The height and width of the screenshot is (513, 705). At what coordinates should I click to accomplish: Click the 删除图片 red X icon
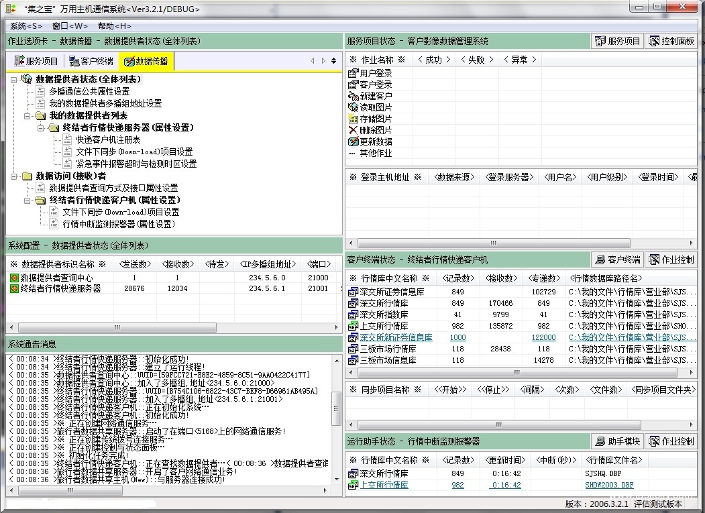pos(354,130)
